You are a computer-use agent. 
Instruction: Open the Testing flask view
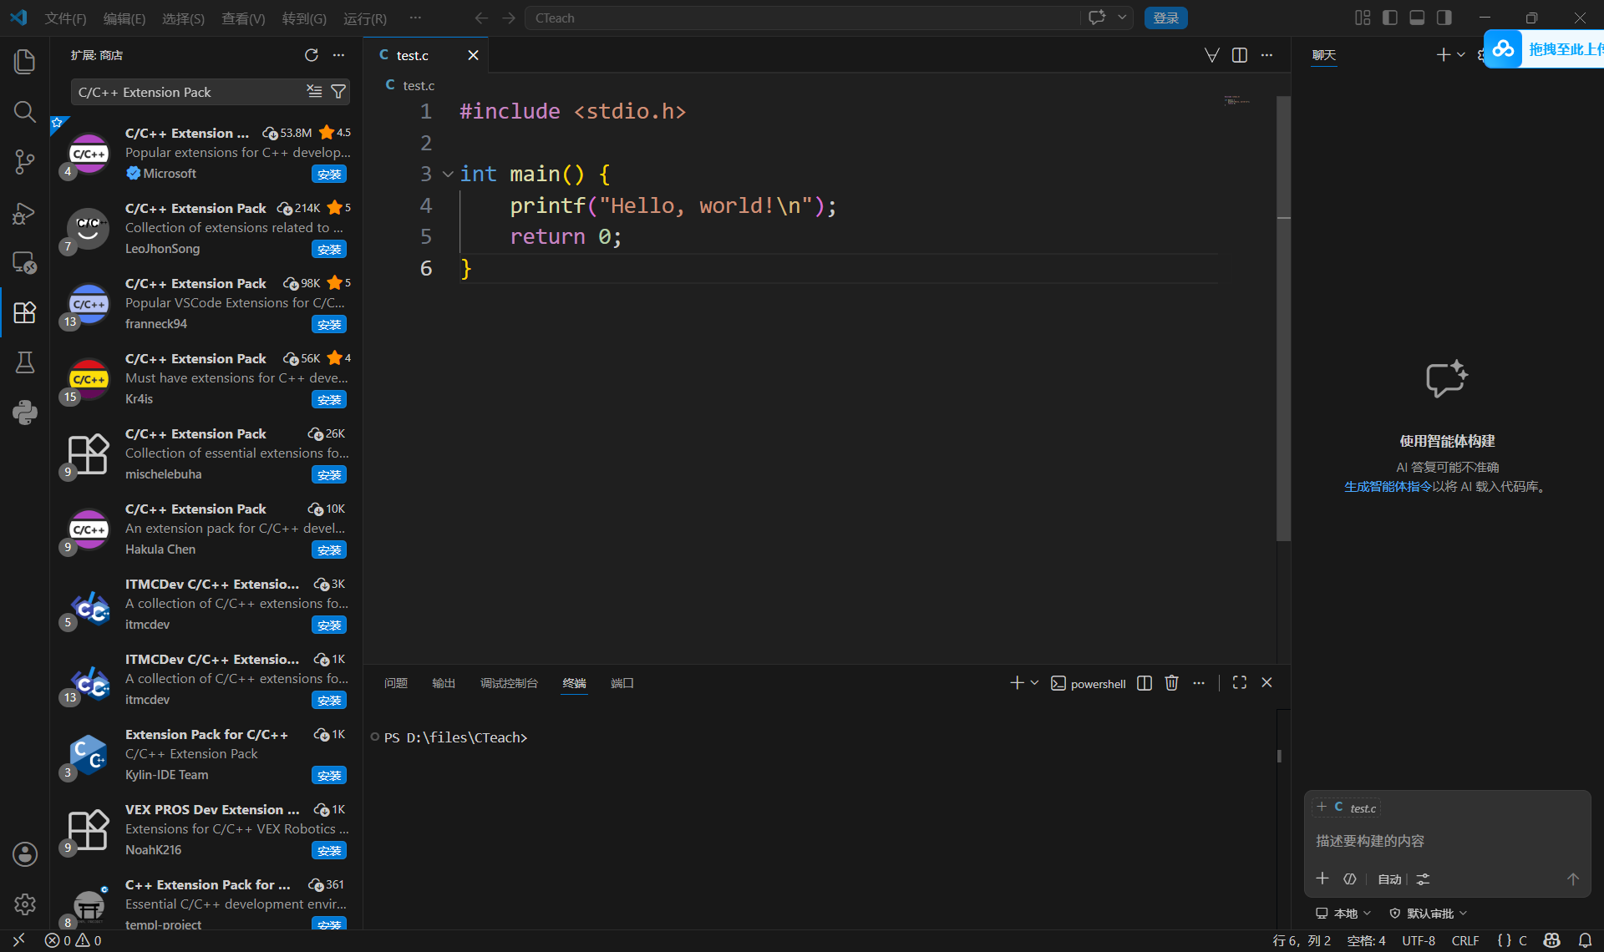pyautogui.click(x=24, y=362)
